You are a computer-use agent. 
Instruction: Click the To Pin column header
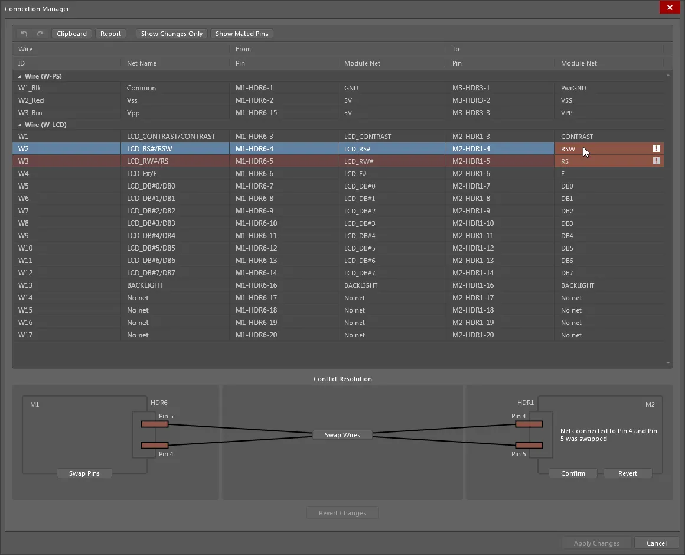coord(501,63)
